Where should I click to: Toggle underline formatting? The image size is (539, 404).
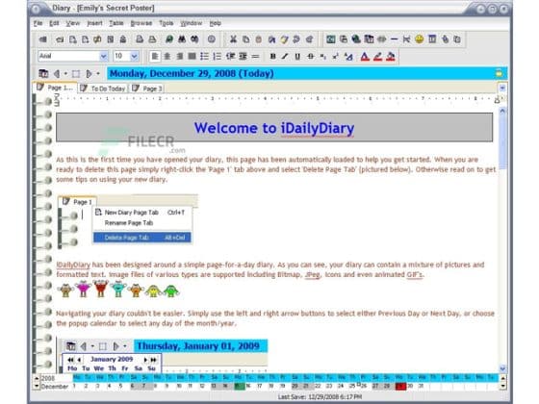point(297,57)
